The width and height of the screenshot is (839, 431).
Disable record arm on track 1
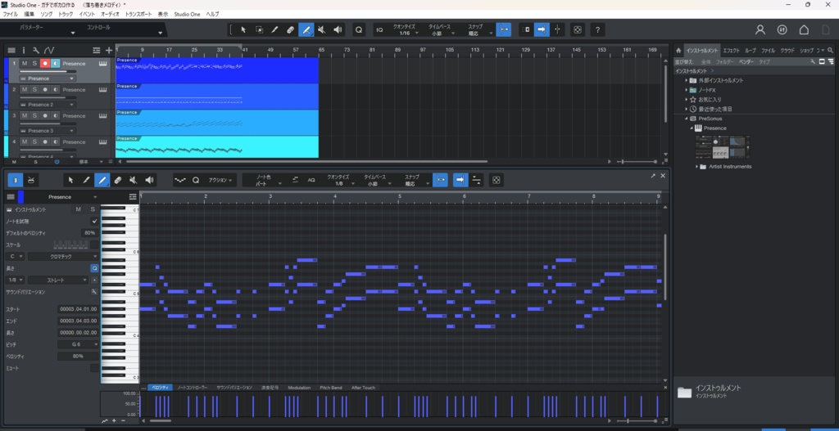pyautogui.click(x=45, y=64)
